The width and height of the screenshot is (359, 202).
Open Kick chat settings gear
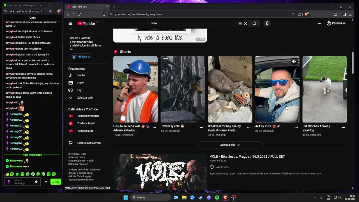point(46,182)
